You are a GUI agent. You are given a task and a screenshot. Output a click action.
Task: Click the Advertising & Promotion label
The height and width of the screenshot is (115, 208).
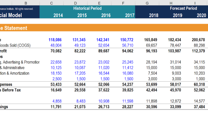(x=21, y=62)
